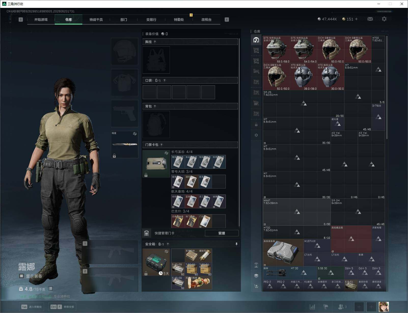Click the warehouse vertical scrollbar
This screenshot has height=313, width=408.
(x=387, y=87)
